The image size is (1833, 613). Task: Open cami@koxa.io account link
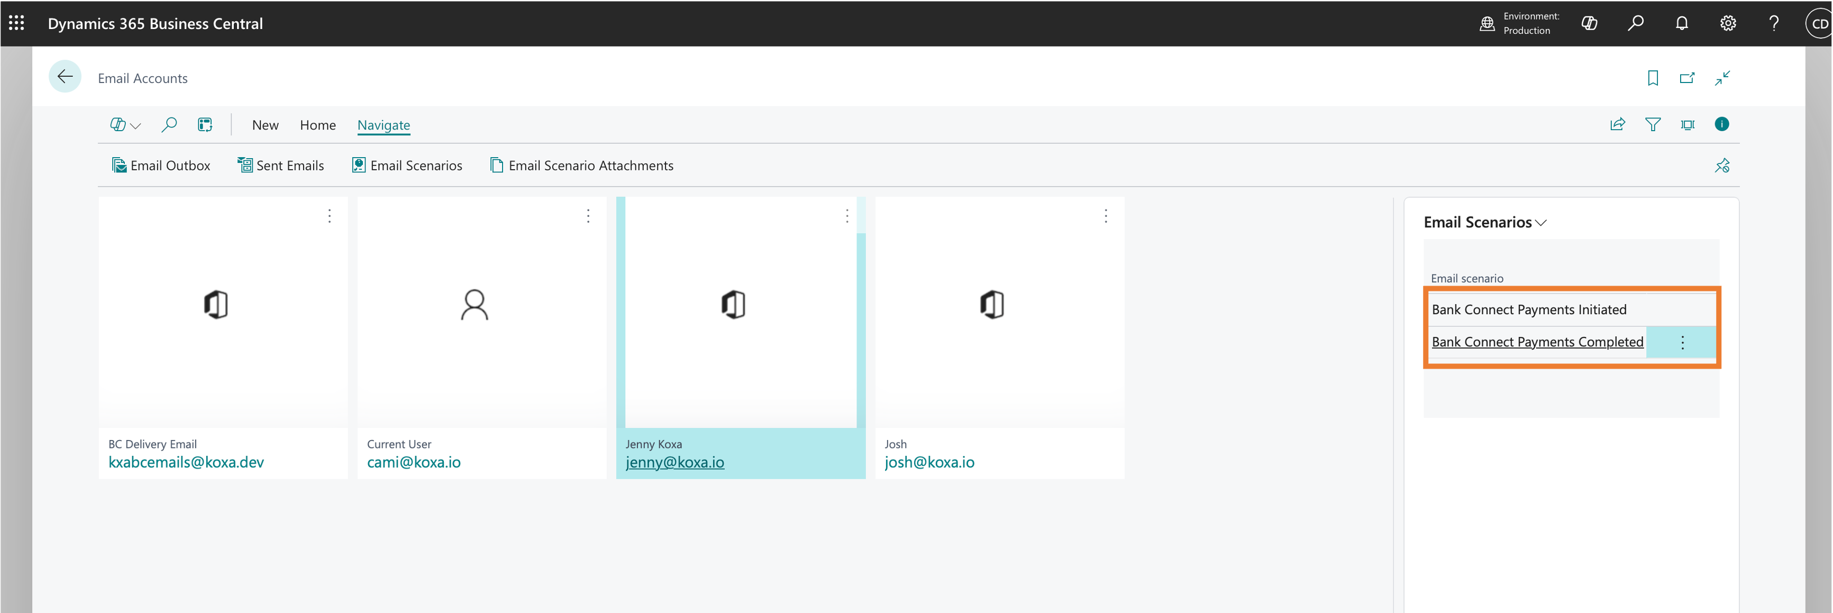[x=414, y=462]
